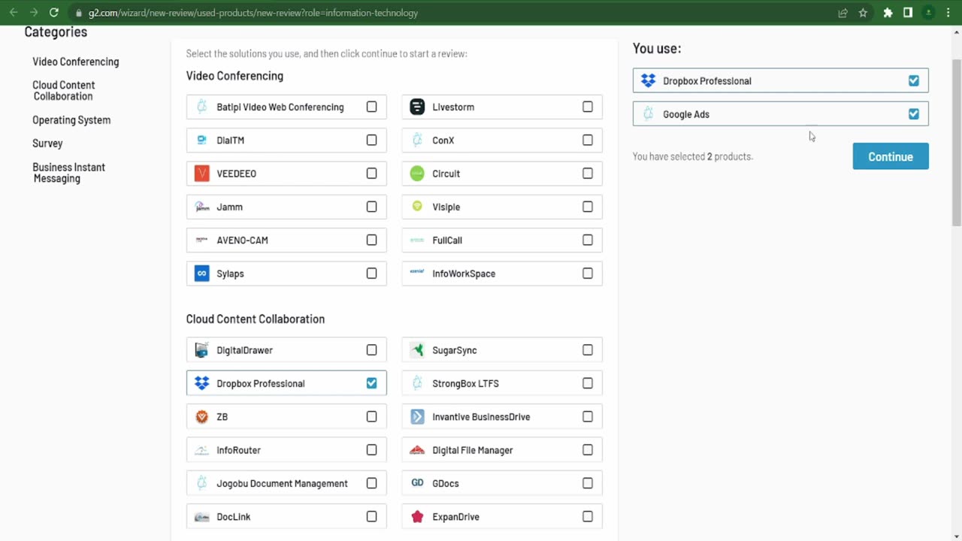Jump to Business Instant Messaging category
The width and height of the screenshot is (962, 541).
tap(68, 173)
